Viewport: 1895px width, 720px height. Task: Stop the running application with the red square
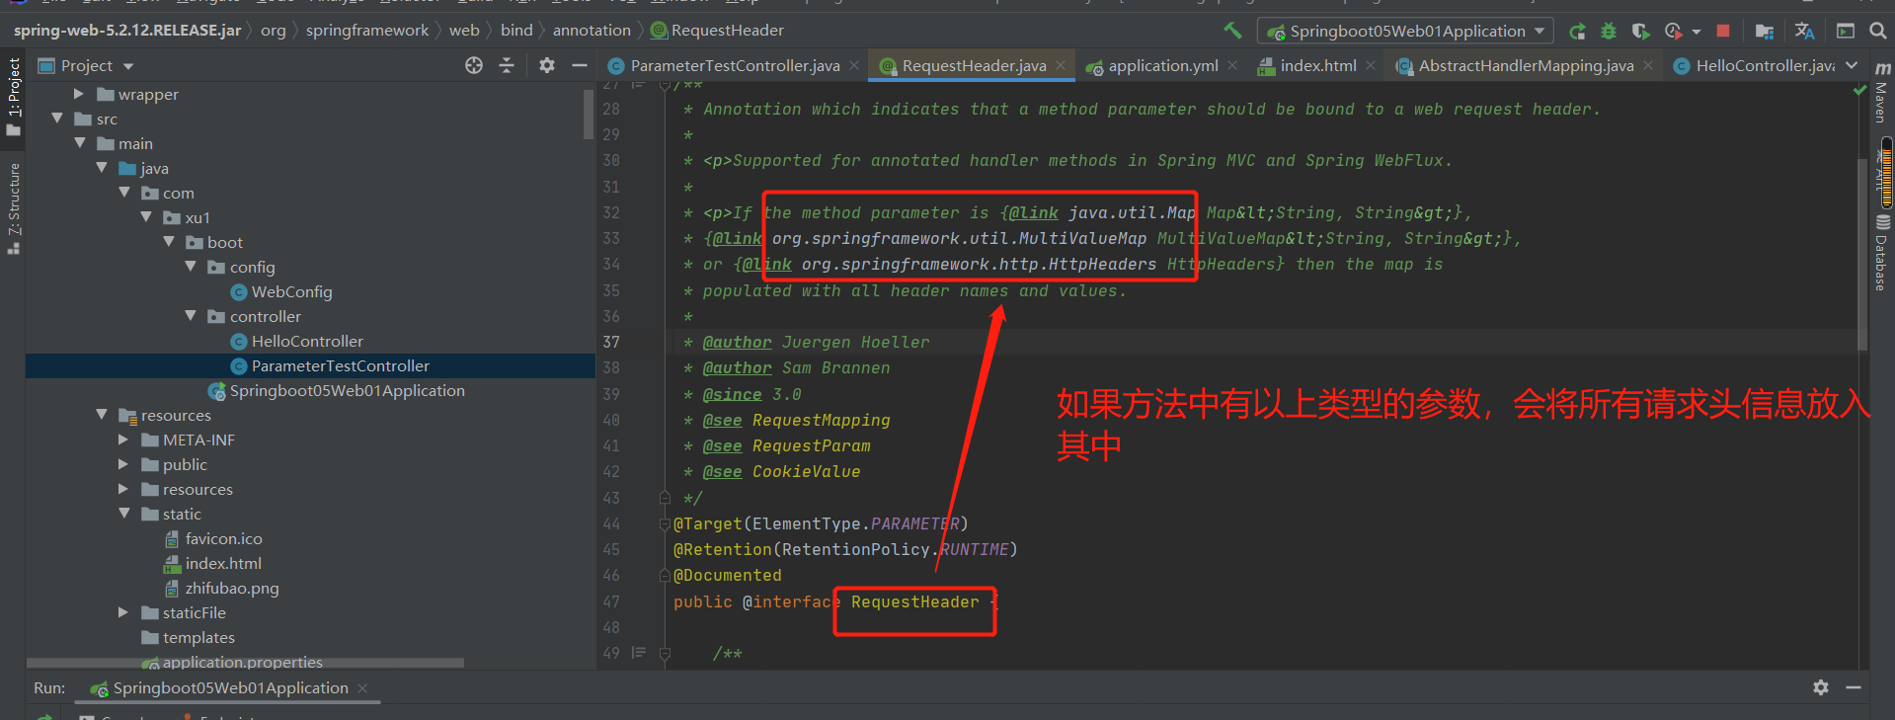1723,31
